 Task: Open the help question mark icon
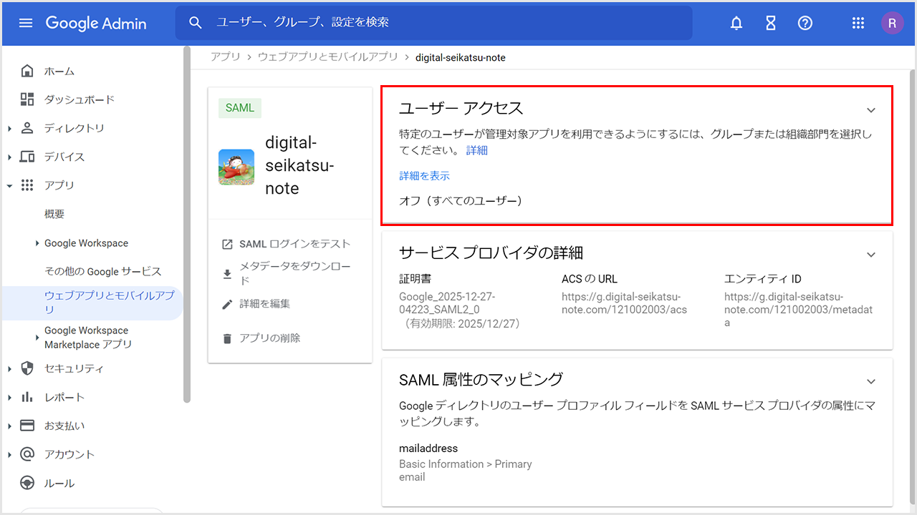tap(805, 23)
